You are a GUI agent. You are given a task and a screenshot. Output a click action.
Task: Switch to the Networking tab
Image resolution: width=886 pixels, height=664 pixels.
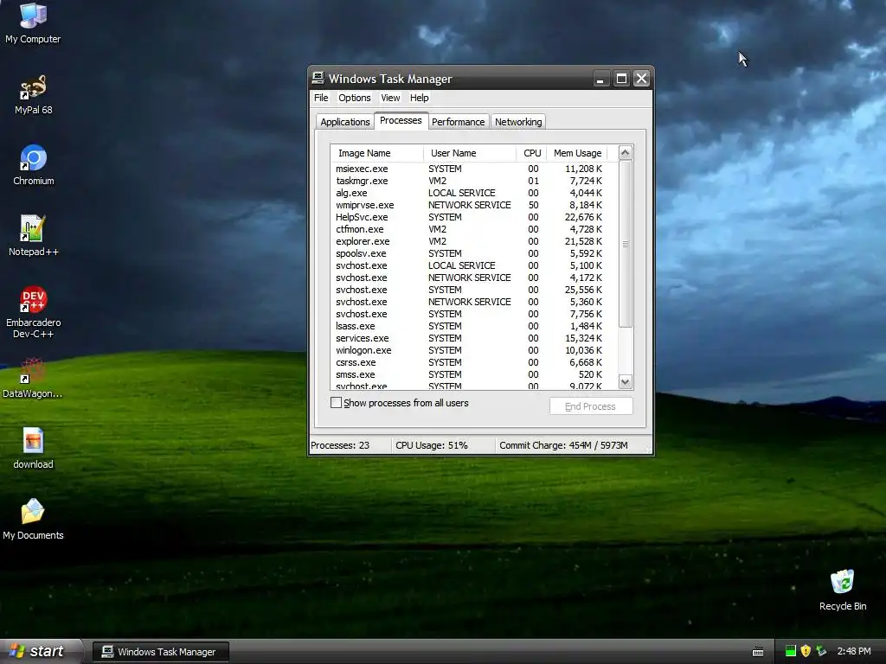518,122
